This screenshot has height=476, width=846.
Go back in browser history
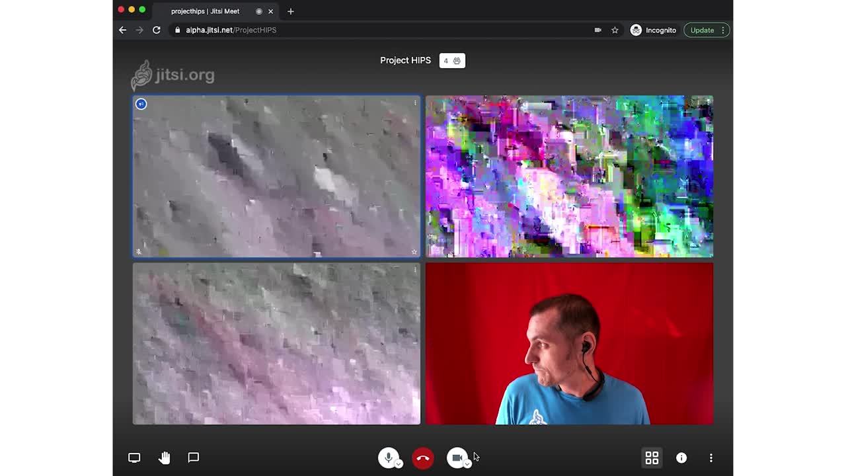(x=122, y=30)
